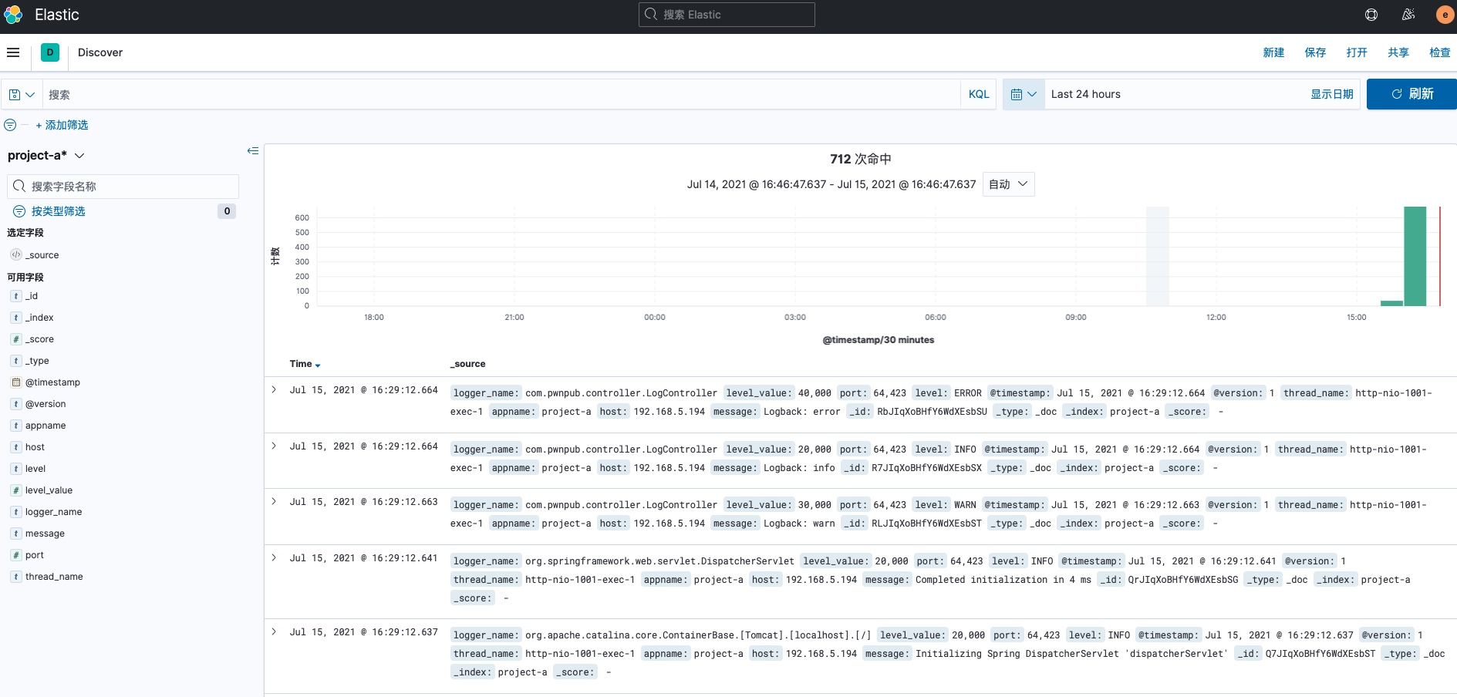Expand the WARN log row at 16:29:12.663

point(274,502)
